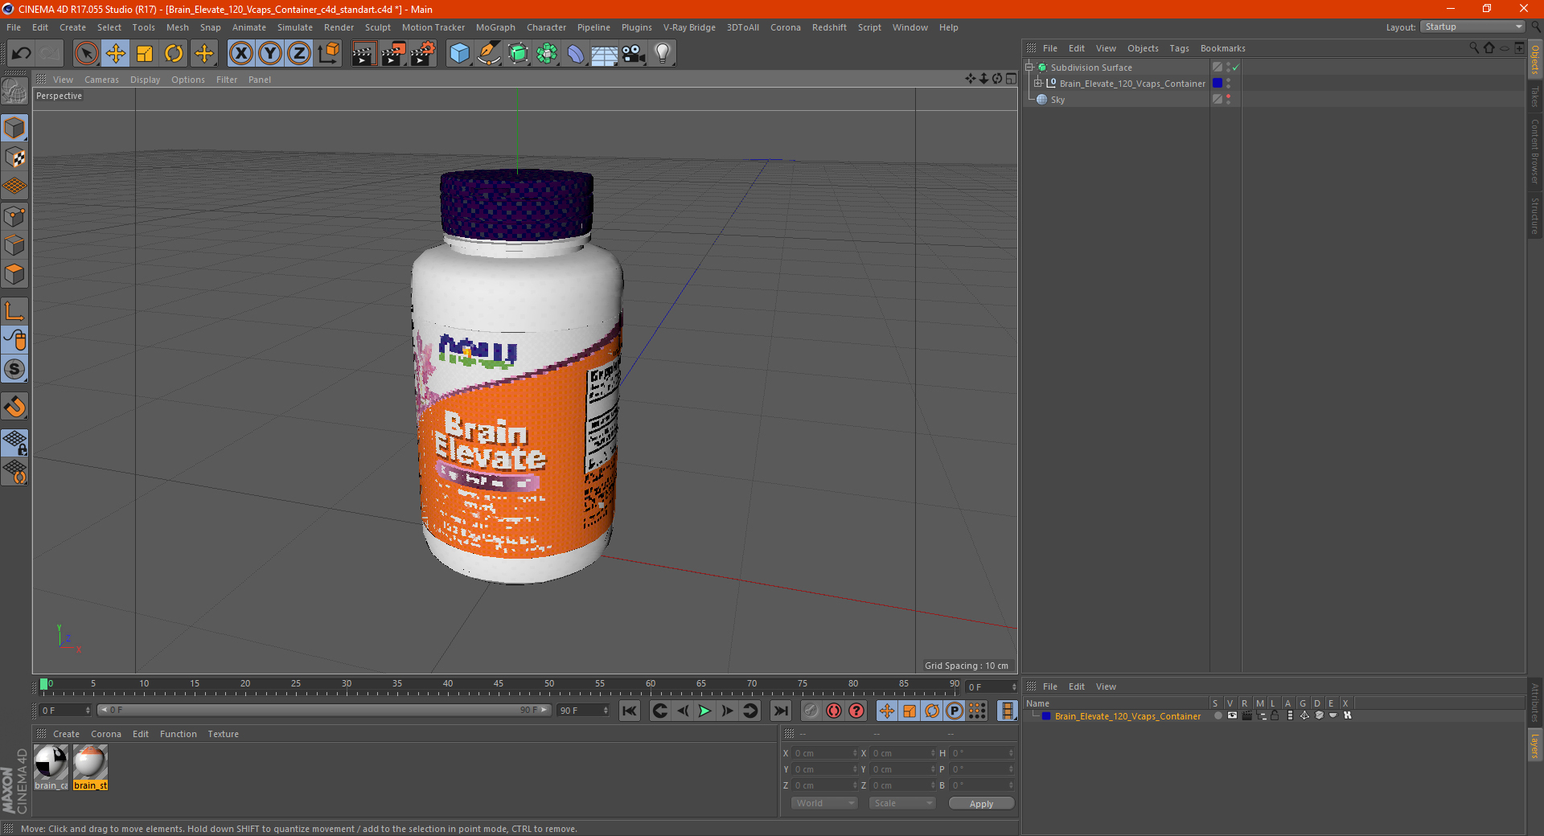Open the MoGraph menu
The image size is (1544, 836).
click(x=495, y=27)
